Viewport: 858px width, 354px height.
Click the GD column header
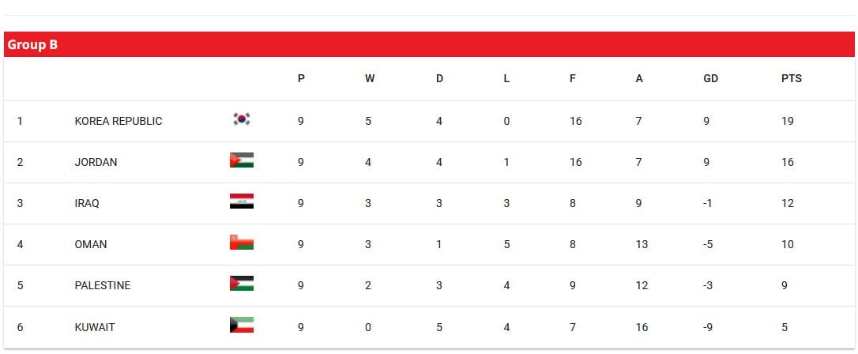(710, 79)
